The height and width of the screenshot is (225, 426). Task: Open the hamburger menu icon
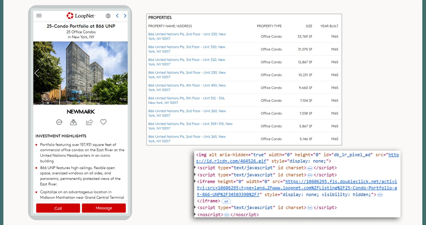(x=39, y=16)
